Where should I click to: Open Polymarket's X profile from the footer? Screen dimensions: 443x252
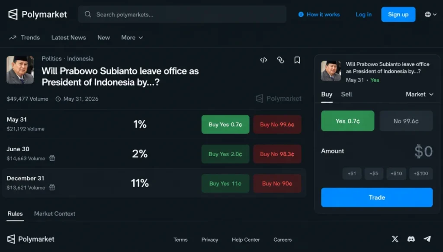(x=395, y=239)
